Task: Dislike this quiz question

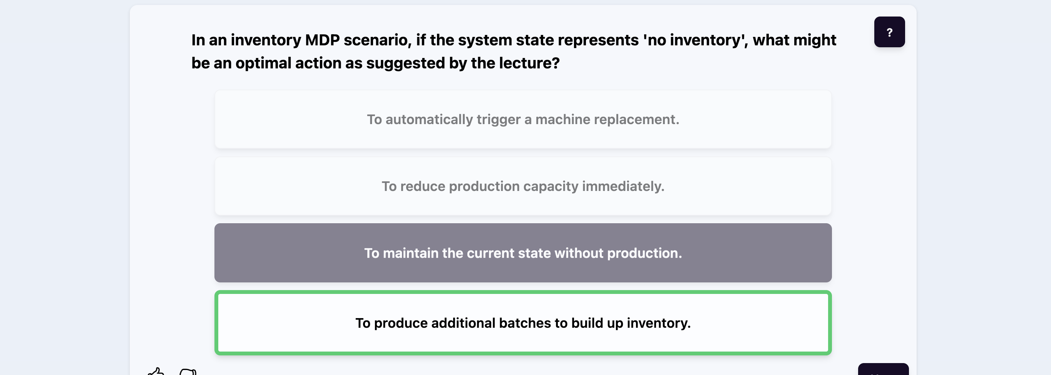Action: tap(188, 372)
